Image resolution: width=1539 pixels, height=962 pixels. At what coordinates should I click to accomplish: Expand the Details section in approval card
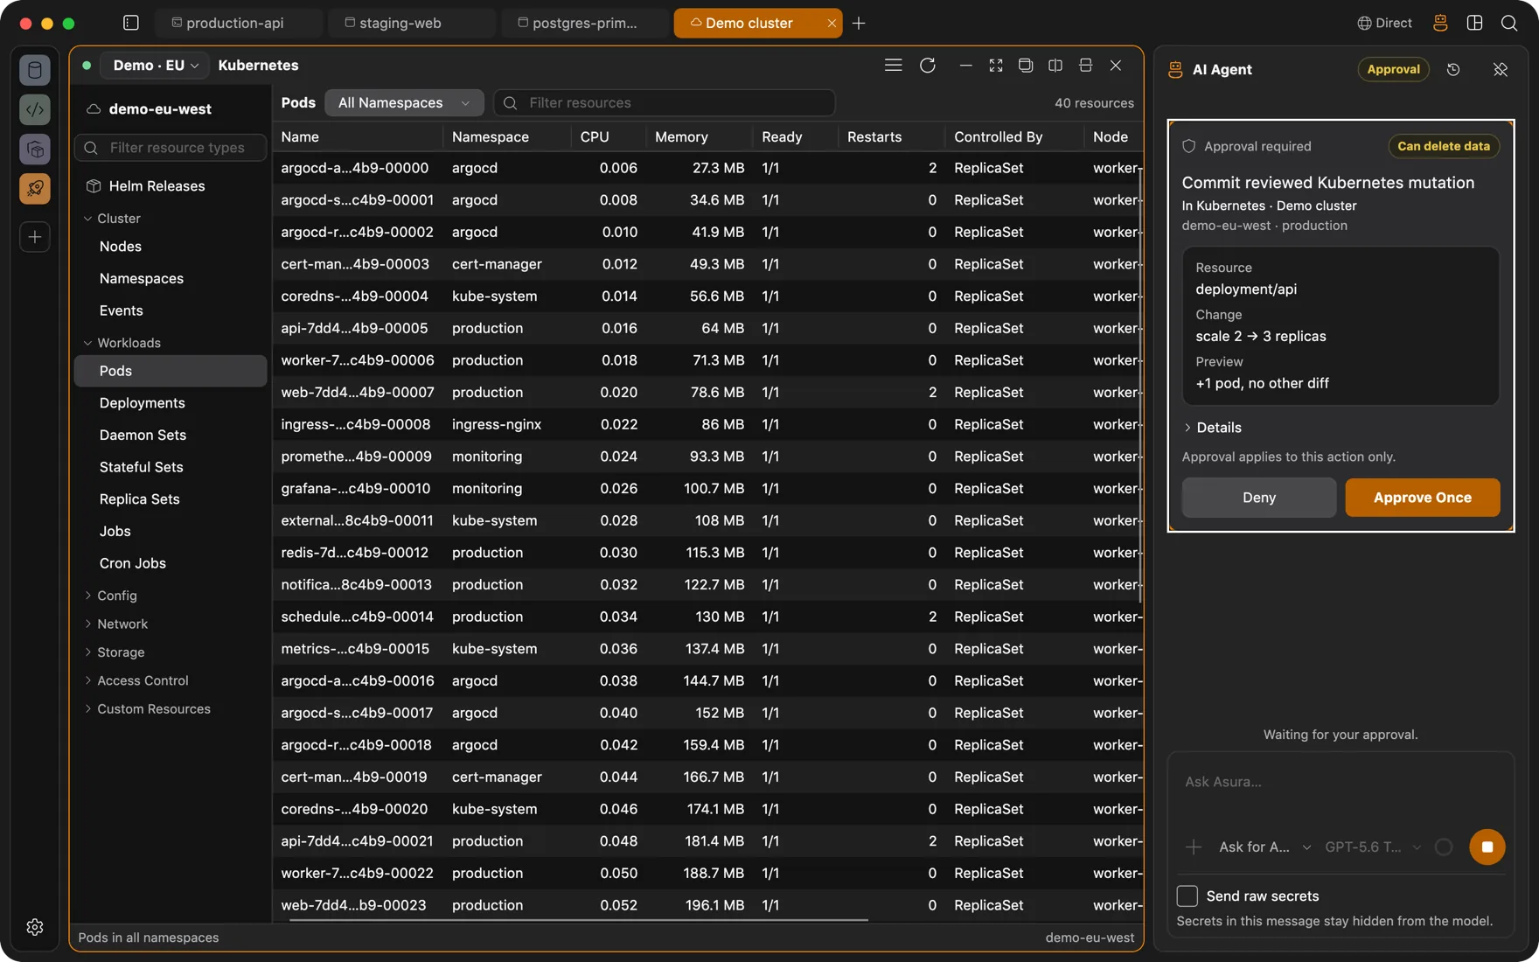[x=1213, y=428]
